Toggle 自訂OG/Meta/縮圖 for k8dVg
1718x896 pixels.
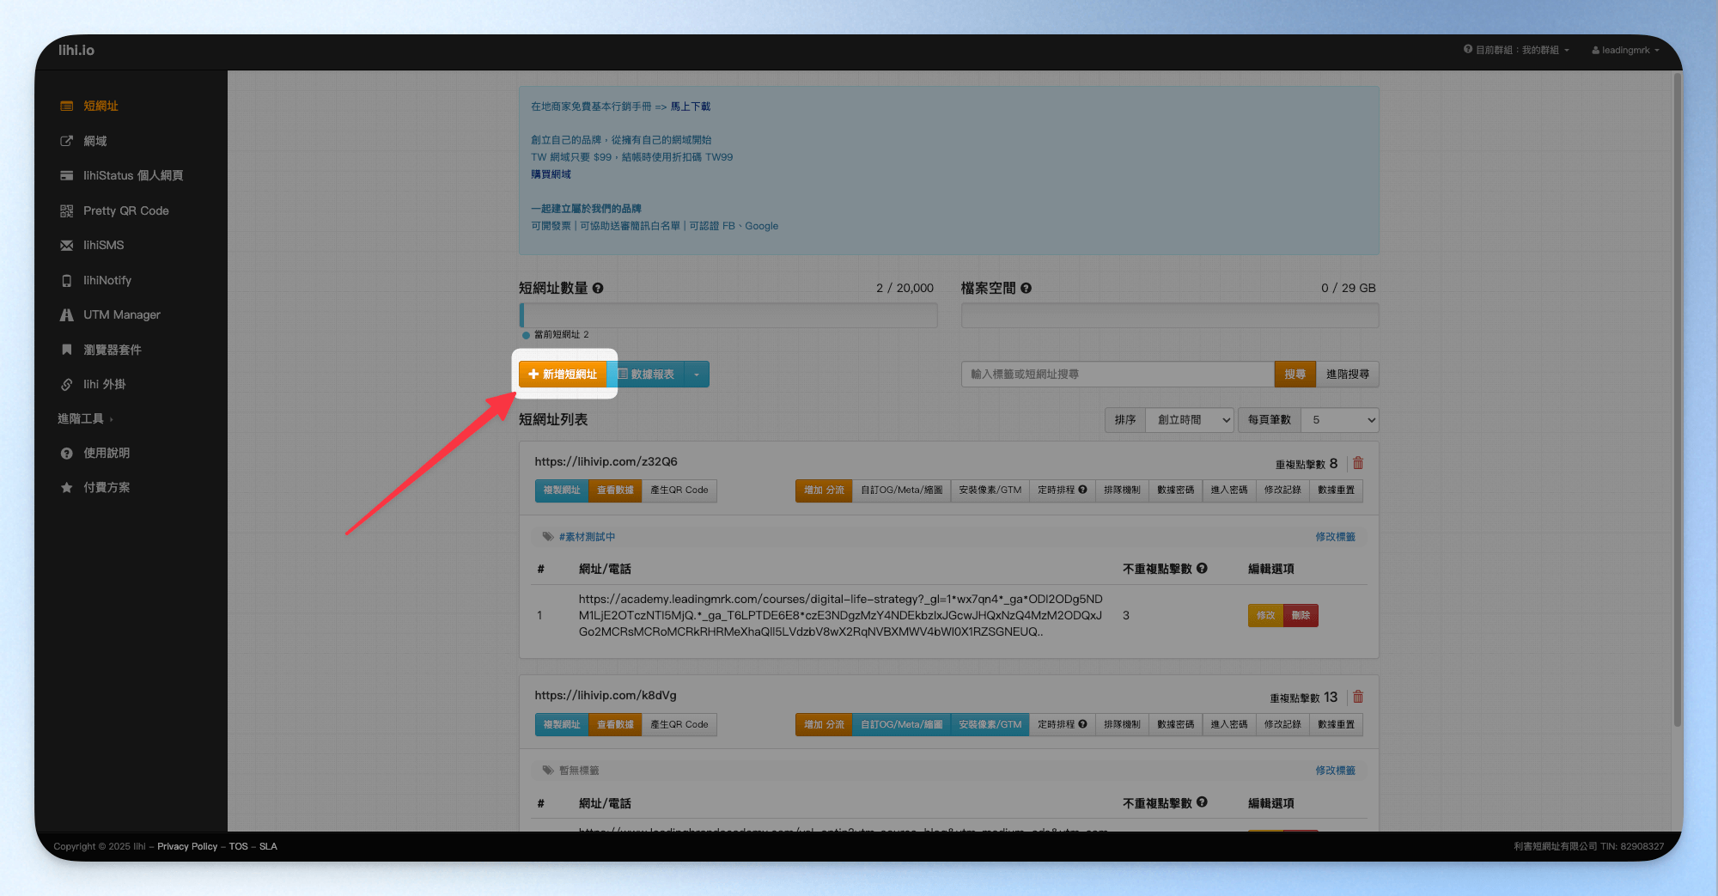(901, 725)
